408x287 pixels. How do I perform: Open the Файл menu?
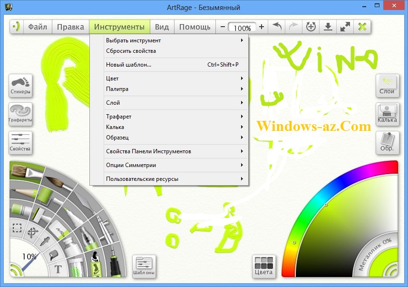tap(38, 27)
